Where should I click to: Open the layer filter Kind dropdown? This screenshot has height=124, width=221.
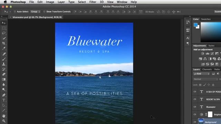[x=201, y=74]
